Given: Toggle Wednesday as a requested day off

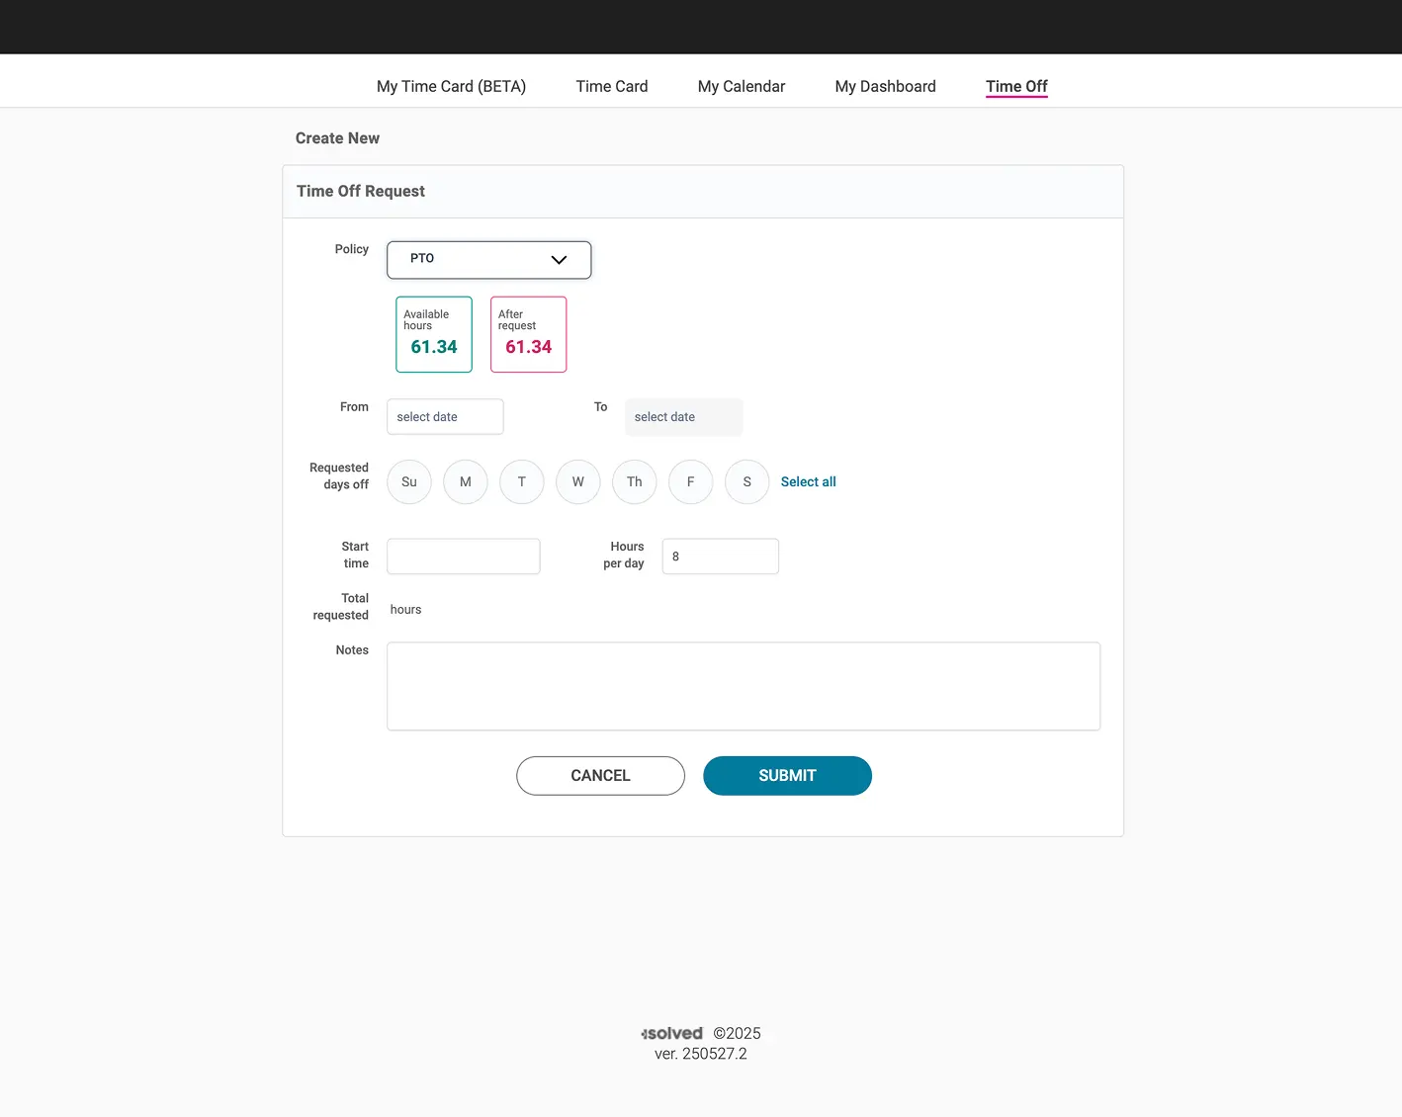Looking at the screenshot, I should coord(577,481).
